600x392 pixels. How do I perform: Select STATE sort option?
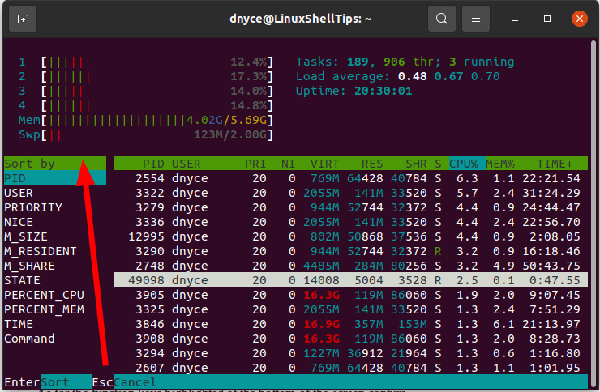(x=55, y=280)
